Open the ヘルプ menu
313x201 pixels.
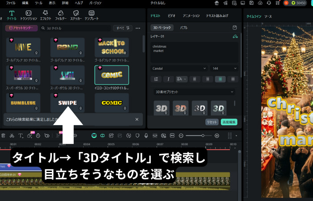(79, 3)
